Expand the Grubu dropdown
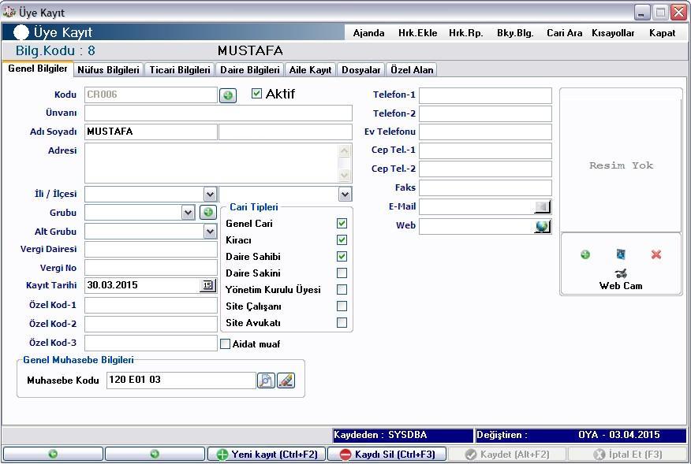Viewport: 691px width, 464px height. [189, 213]
